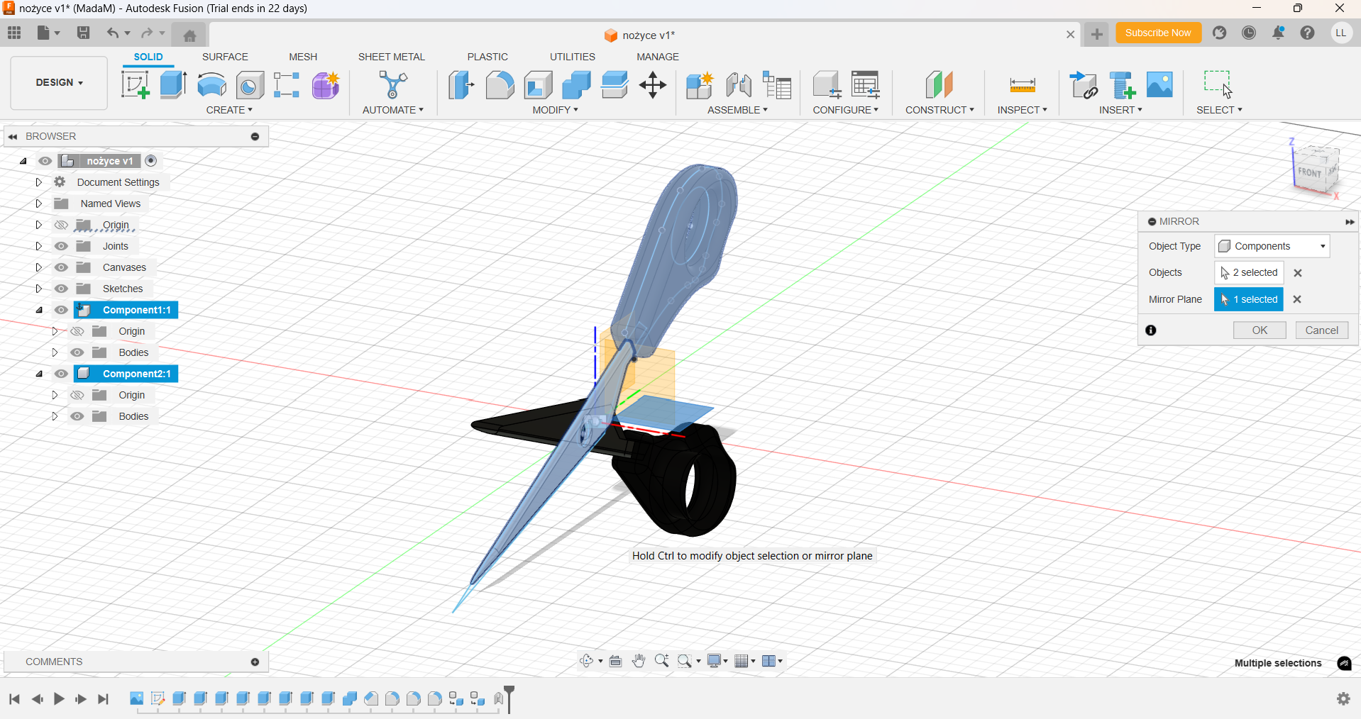The height and width of the screenshot is (719, 1361).
Task: Play the design timeline
Action: tap(59, 699)
